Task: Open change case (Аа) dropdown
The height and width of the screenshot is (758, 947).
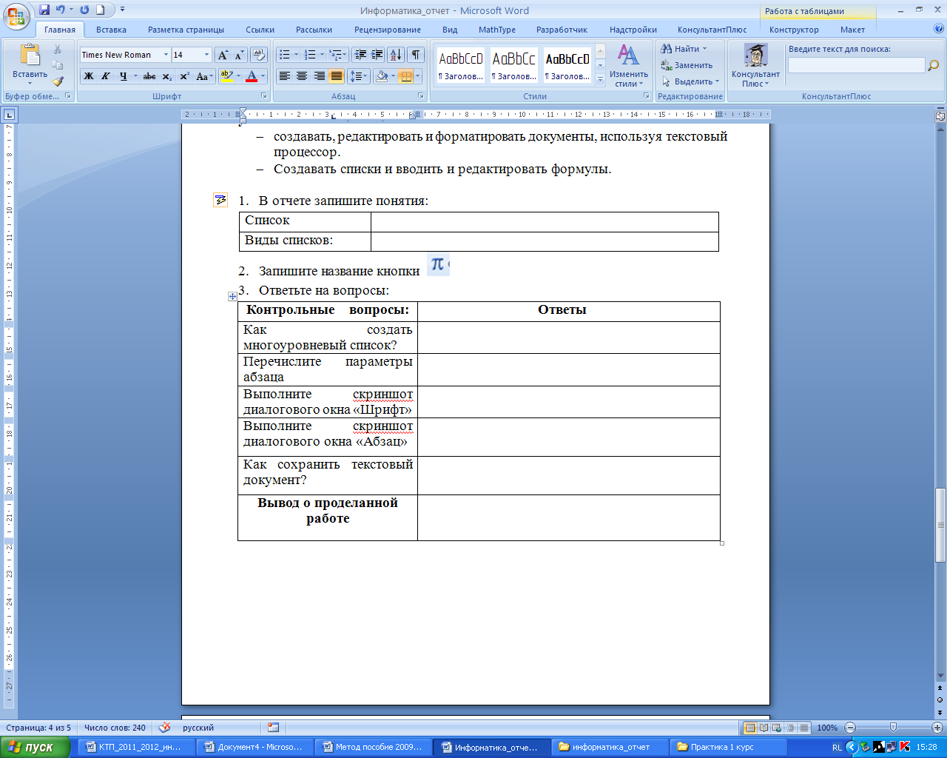Action: pos(205,76)
